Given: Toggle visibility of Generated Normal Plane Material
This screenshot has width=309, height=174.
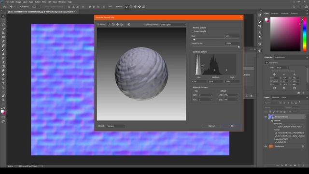Looking at the screenshot, I should click(276, 133).
